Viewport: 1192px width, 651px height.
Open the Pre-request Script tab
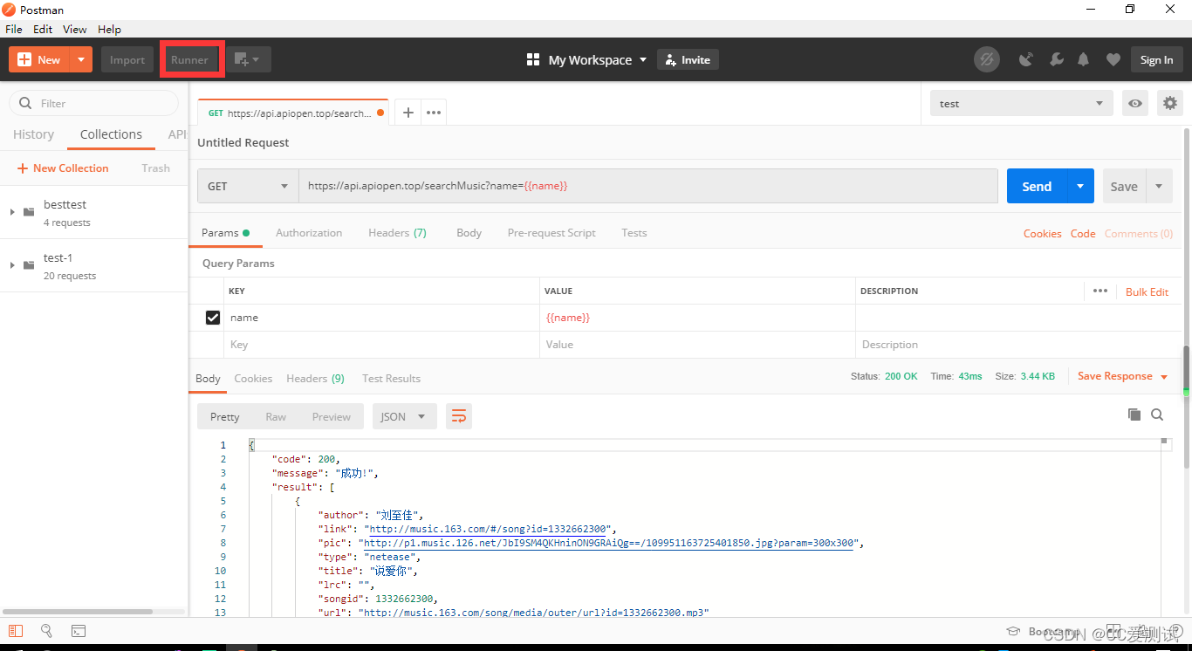[x=551, y=233]
